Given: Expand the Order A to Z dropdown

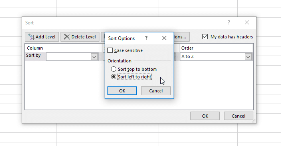Looking at the screenshot, I should click(x=248, y=57).
